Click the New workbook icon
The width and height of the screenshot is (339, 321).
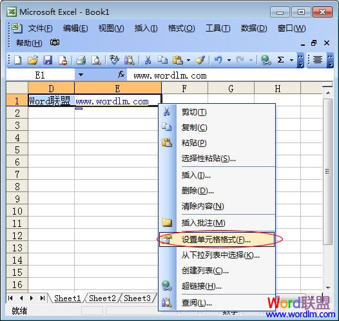pos(17,60)
